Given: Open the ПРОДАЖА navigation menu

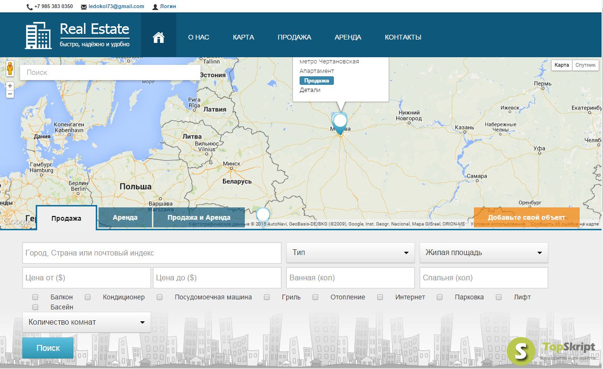Looking at the screenshot, I should pos(294,37).
